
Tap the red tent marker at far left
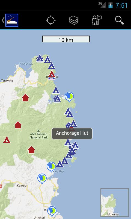coord(7,140)
